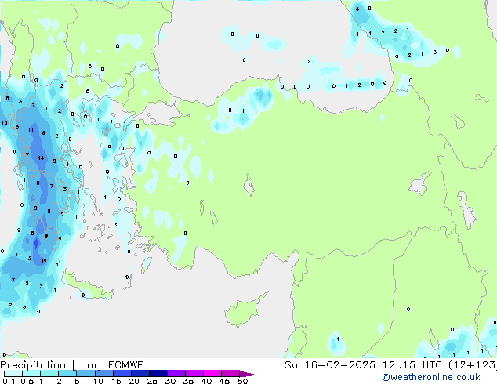
Task: Select the 20–25 mm legend swatch
Action: (x=140, y=374)
